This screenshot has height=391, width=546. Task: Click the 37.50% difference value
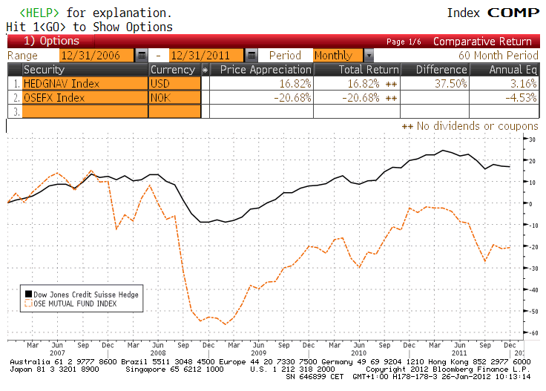[450, 84]
